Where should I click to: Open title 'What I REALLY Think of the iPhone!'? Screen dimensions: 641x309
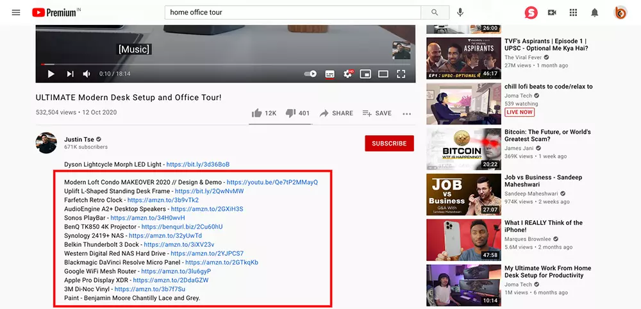pyautogui.click(x=544, y=226)
